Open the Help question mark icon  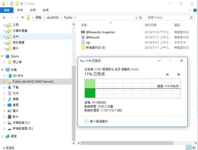pyautogui.click(x=195, y=10)
